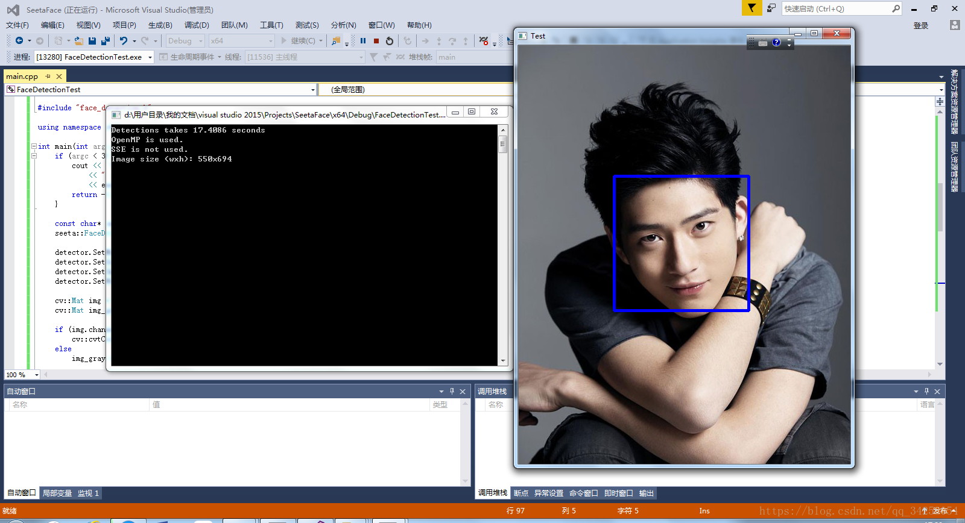Click the Navigate Forward arrow icon

(40, 41)
